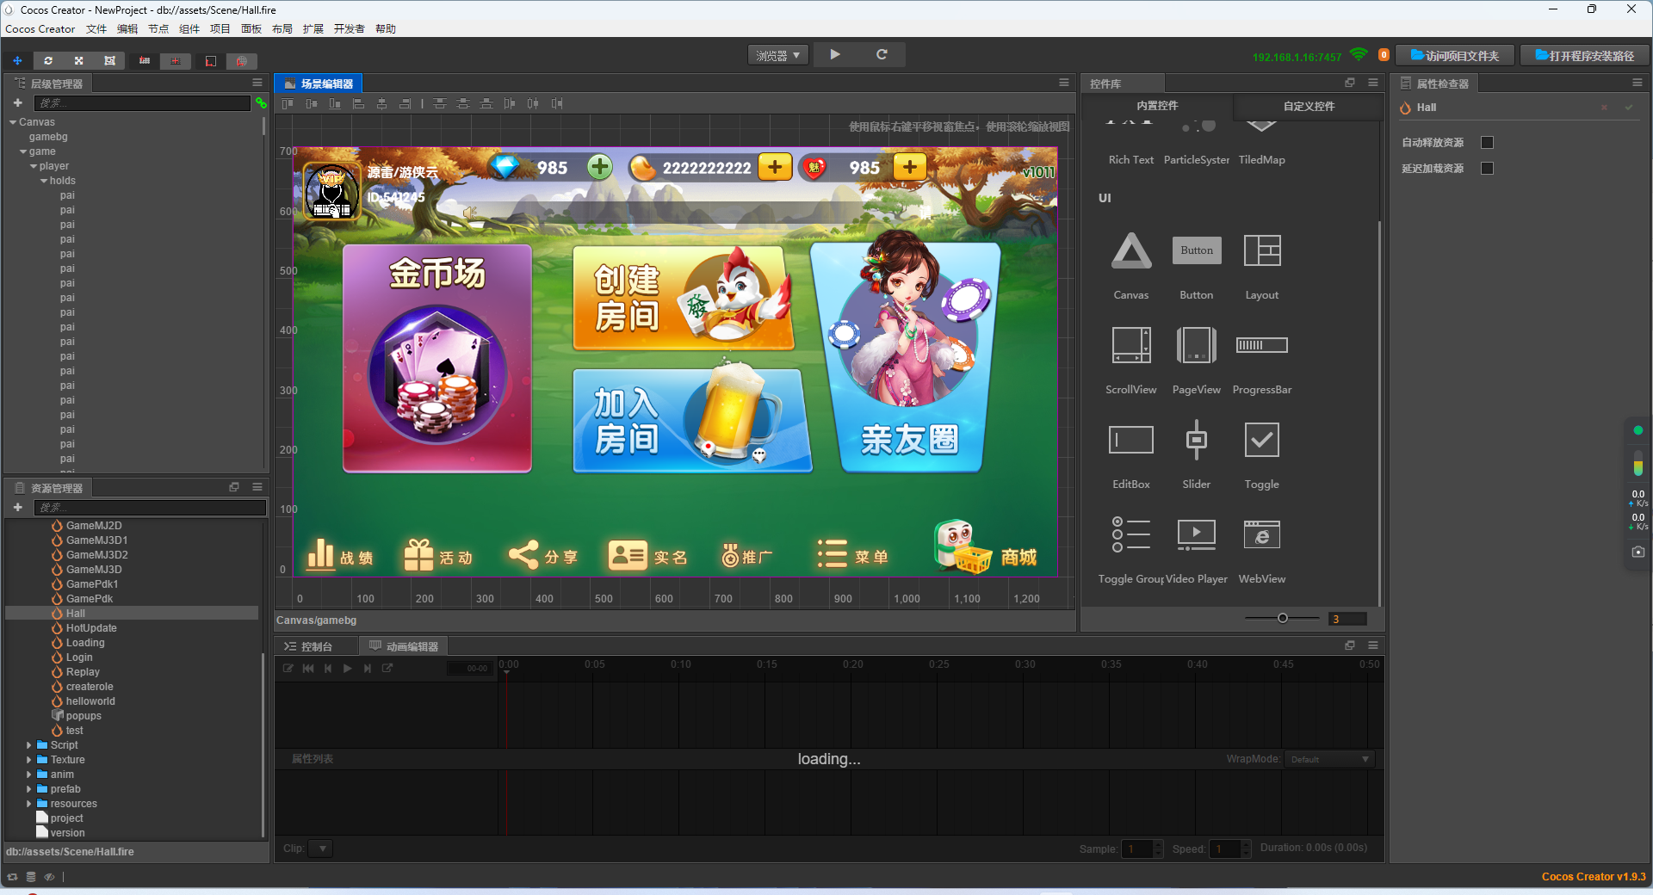
Task: Select the Rect transform tool
Action: (x=108, y=61)
